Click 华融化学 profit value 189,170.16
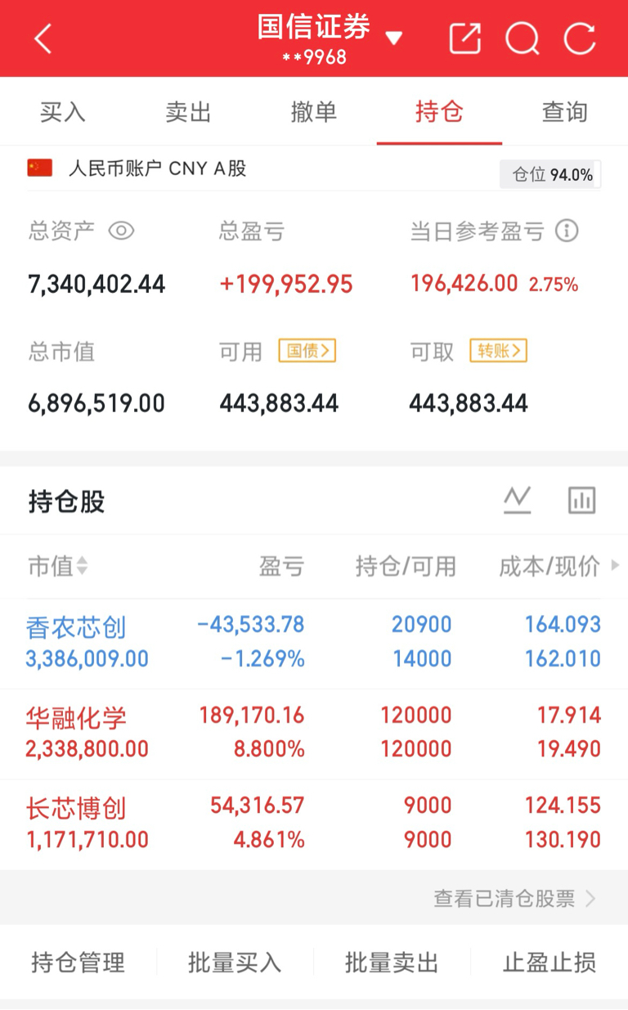 [252, 716]
